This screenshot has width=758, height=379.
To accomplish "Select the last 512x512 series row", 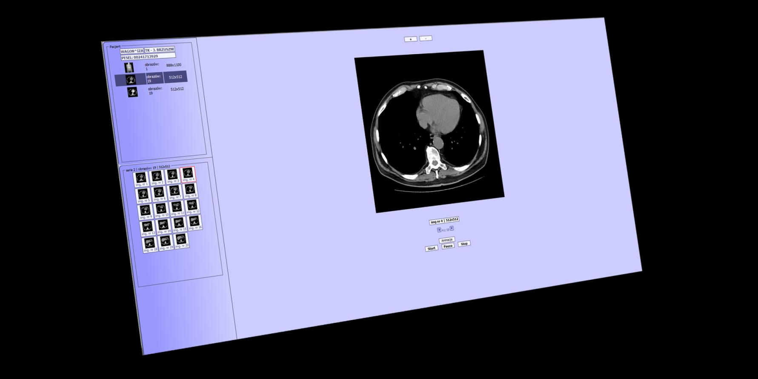I will 152,91.
